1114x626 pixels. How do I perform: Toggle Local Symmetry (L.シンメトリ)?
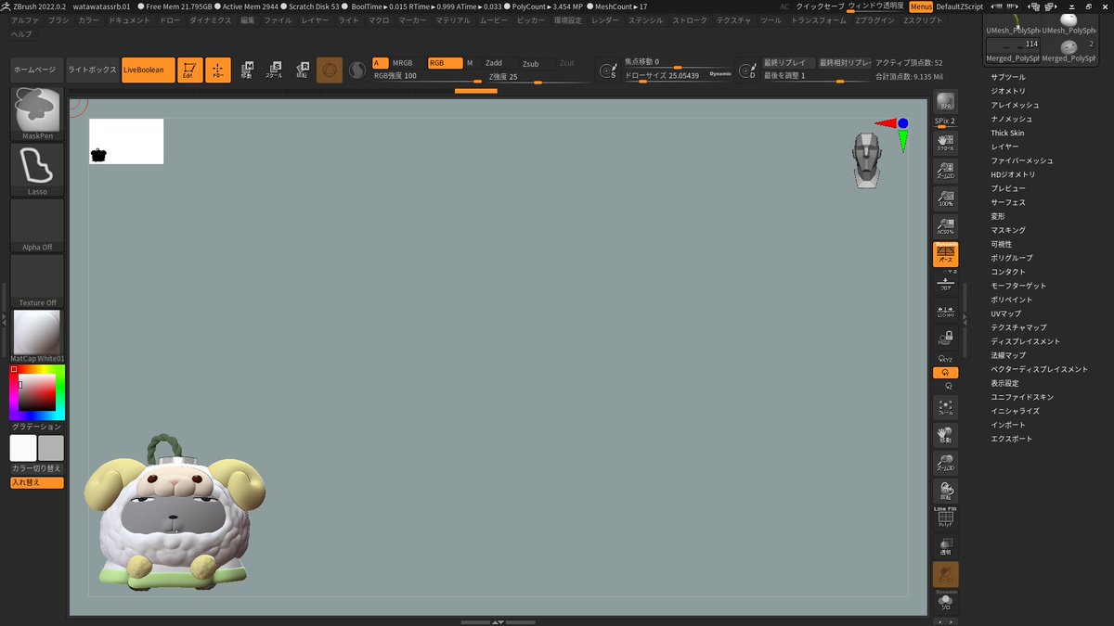pyautogui.click(x=945, y=313)
